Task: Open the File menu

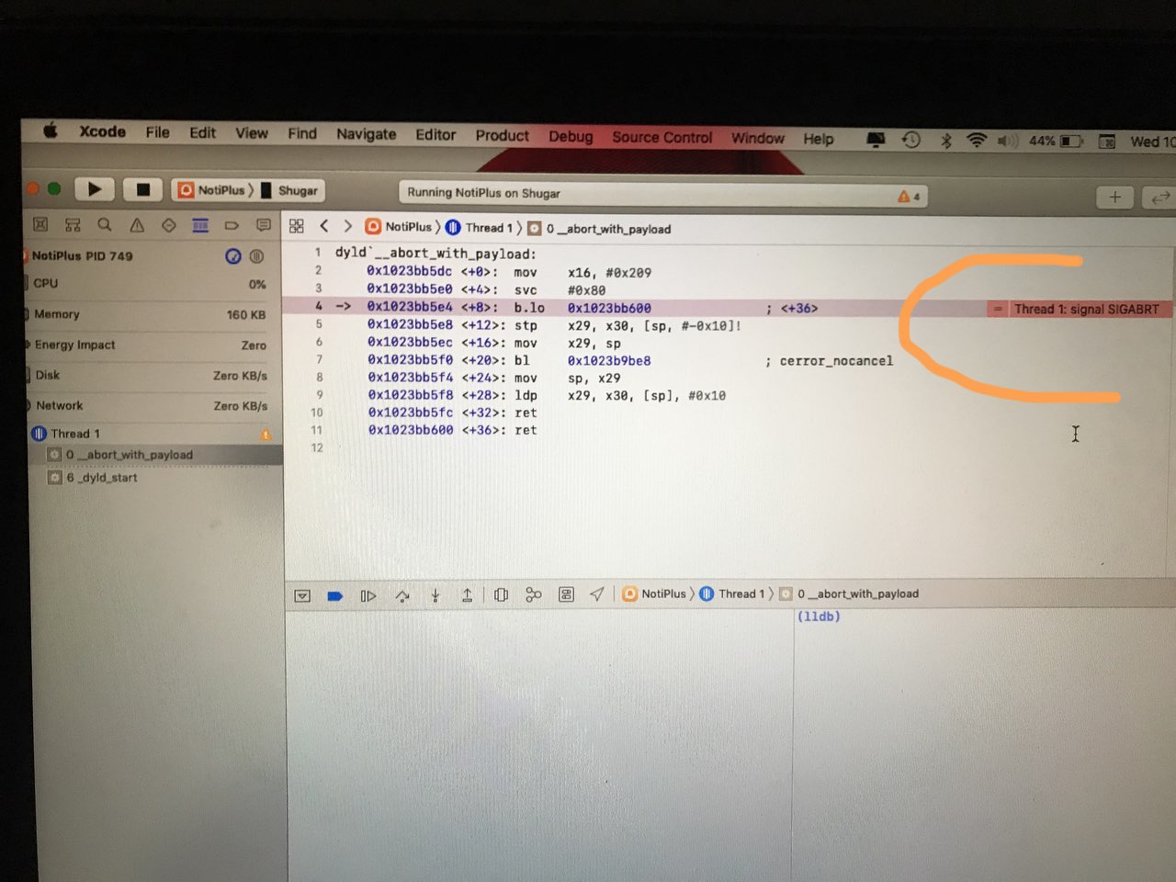Action: (157, 132)
